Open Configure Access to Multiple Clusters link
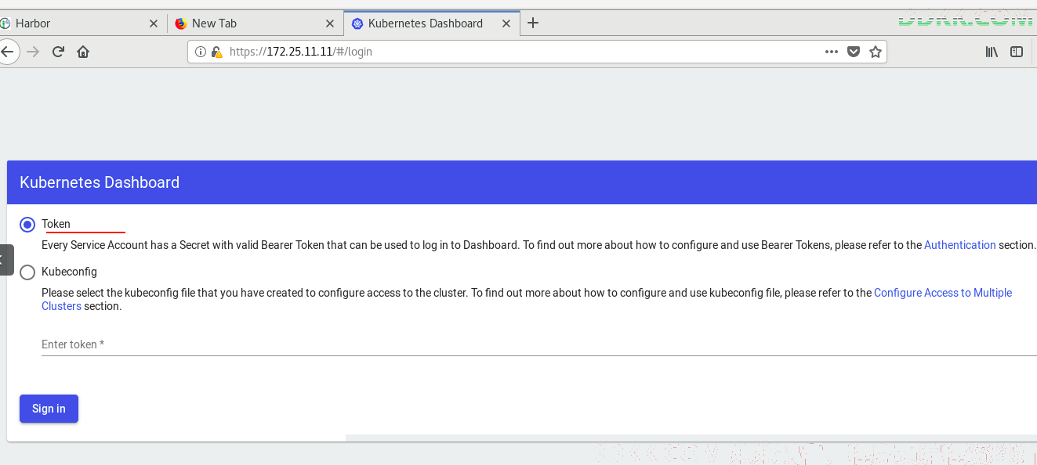Viewport: 1037px width, 465px height. (527, 299)
